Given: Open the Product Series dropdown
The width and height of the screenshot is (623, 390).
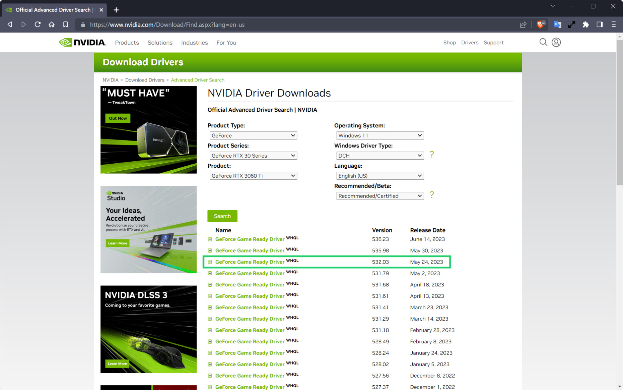Looking at the screenshot, I should [x=253, y=156].
